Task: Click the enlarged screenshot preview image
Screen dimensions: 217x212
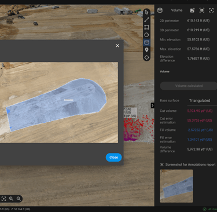Action: click(x=59, y=103)
